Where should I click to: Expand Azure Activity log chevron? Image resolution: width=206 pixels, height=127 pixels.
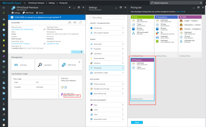point(123,94)
